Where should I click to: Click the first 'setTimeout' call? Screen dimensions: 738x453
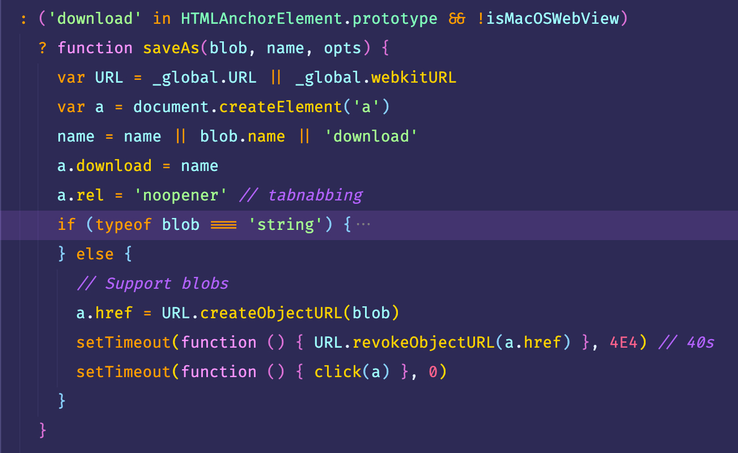pyautogui.click(x=124, y=343)
